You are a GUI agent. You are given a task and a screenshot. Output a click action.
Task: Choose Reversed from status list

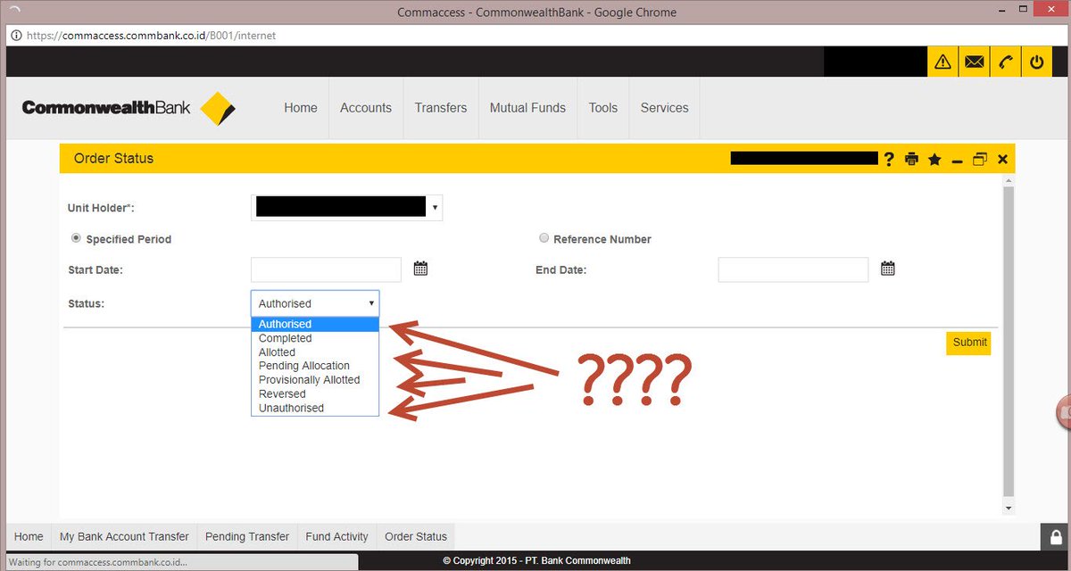pyautogui.click(x=315, y=393)
